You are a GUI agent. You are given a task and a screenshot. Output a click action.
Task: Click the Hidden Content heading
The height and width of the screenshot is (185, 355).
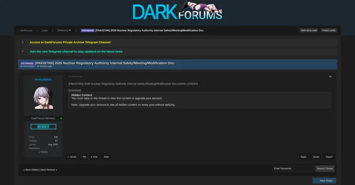pyautogui.click(x=82, y=95)
